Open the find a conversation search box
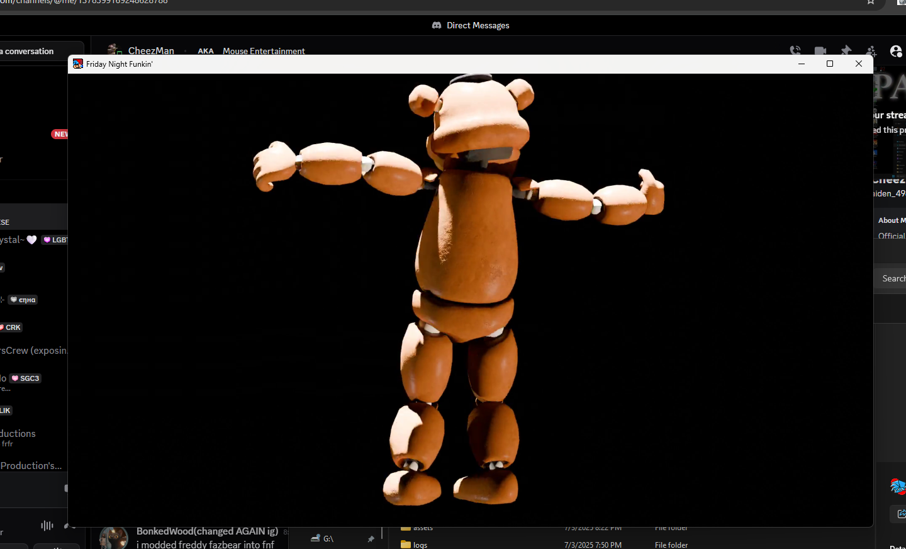 click(40, 51)
